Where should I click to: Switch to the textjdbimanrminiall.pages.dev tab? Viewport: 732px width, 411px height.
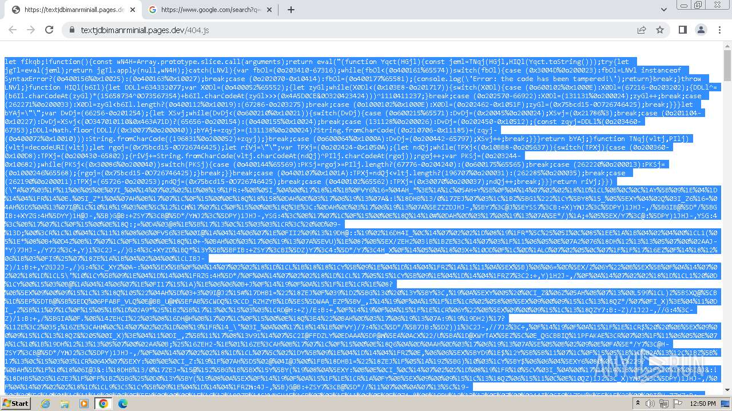click(x=73, y=10)
